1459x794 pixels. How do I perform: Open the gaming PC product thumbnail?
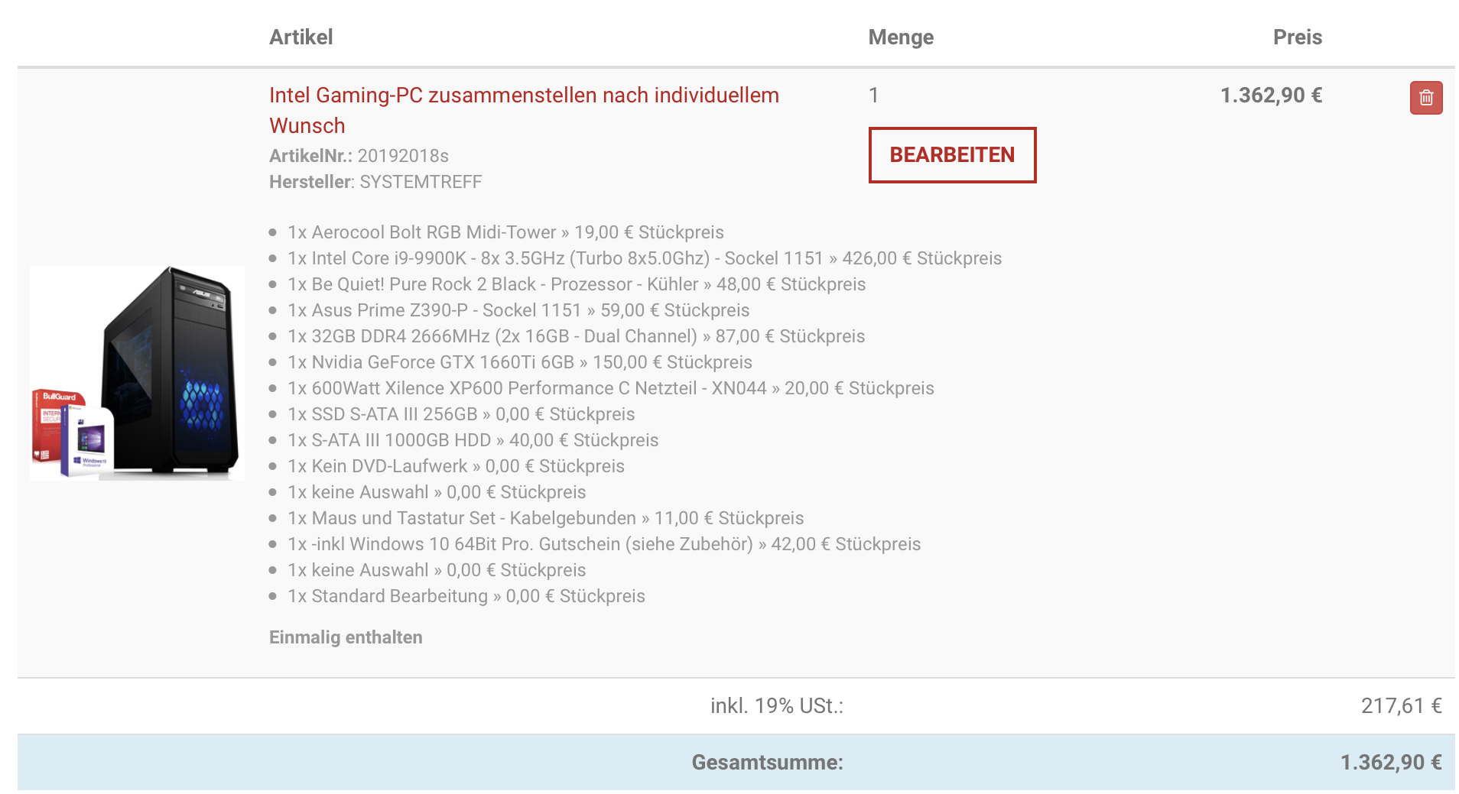137,373
